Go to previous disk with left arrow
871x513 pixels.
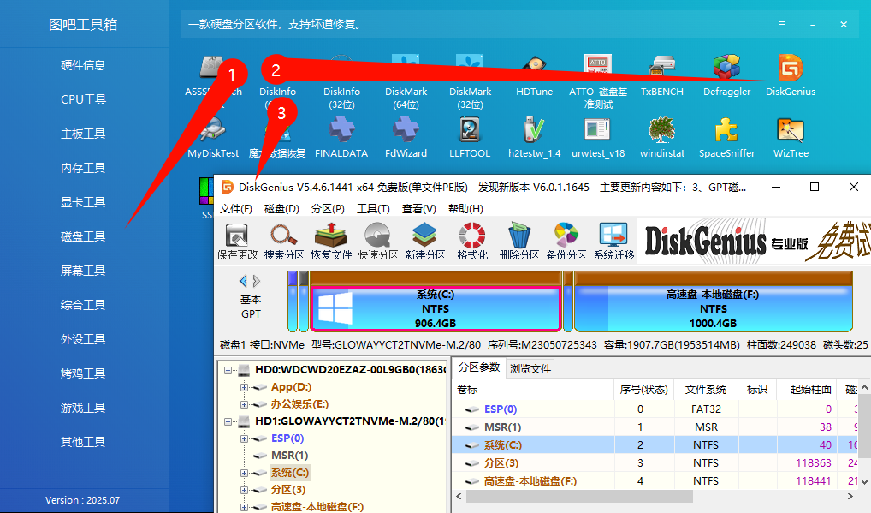tap(243, 281)
